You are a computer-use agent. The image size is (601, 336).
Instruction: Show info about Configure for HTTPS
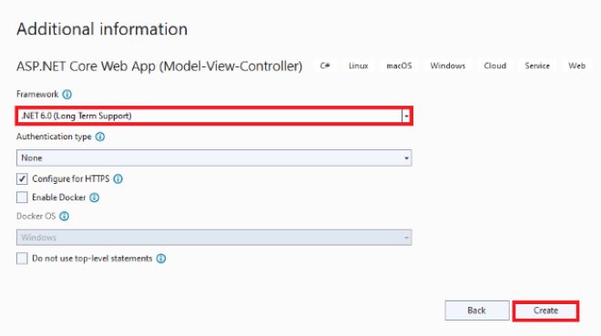pyautogui.click(x=118, y=178)
